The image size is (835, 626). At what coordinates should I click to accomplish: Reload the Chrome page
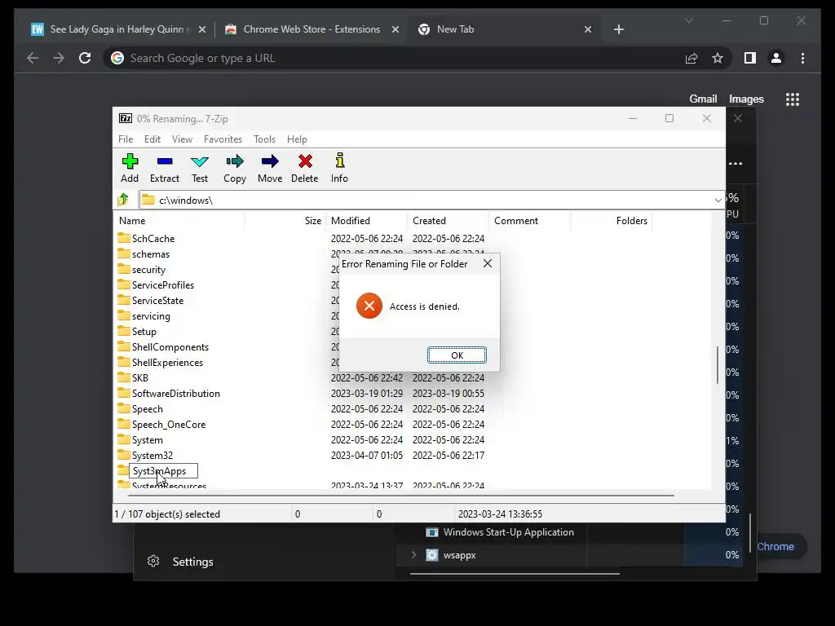coord(85,58)
